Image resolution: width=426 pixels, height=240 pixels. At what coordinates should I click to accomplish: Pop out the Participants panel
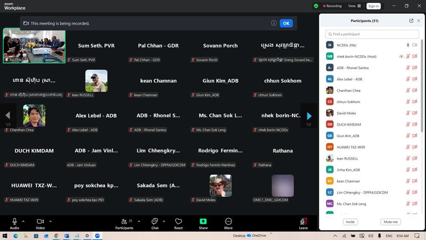[411, 21]
